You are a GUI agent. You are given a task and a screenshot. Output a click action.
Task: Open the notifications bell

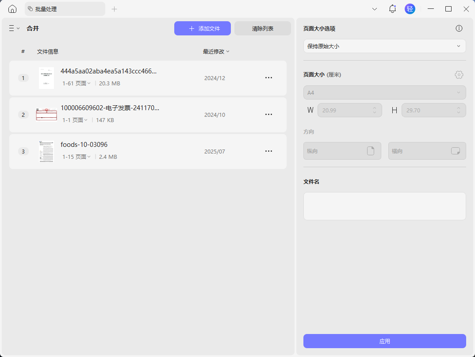click(x=392, y=9)
